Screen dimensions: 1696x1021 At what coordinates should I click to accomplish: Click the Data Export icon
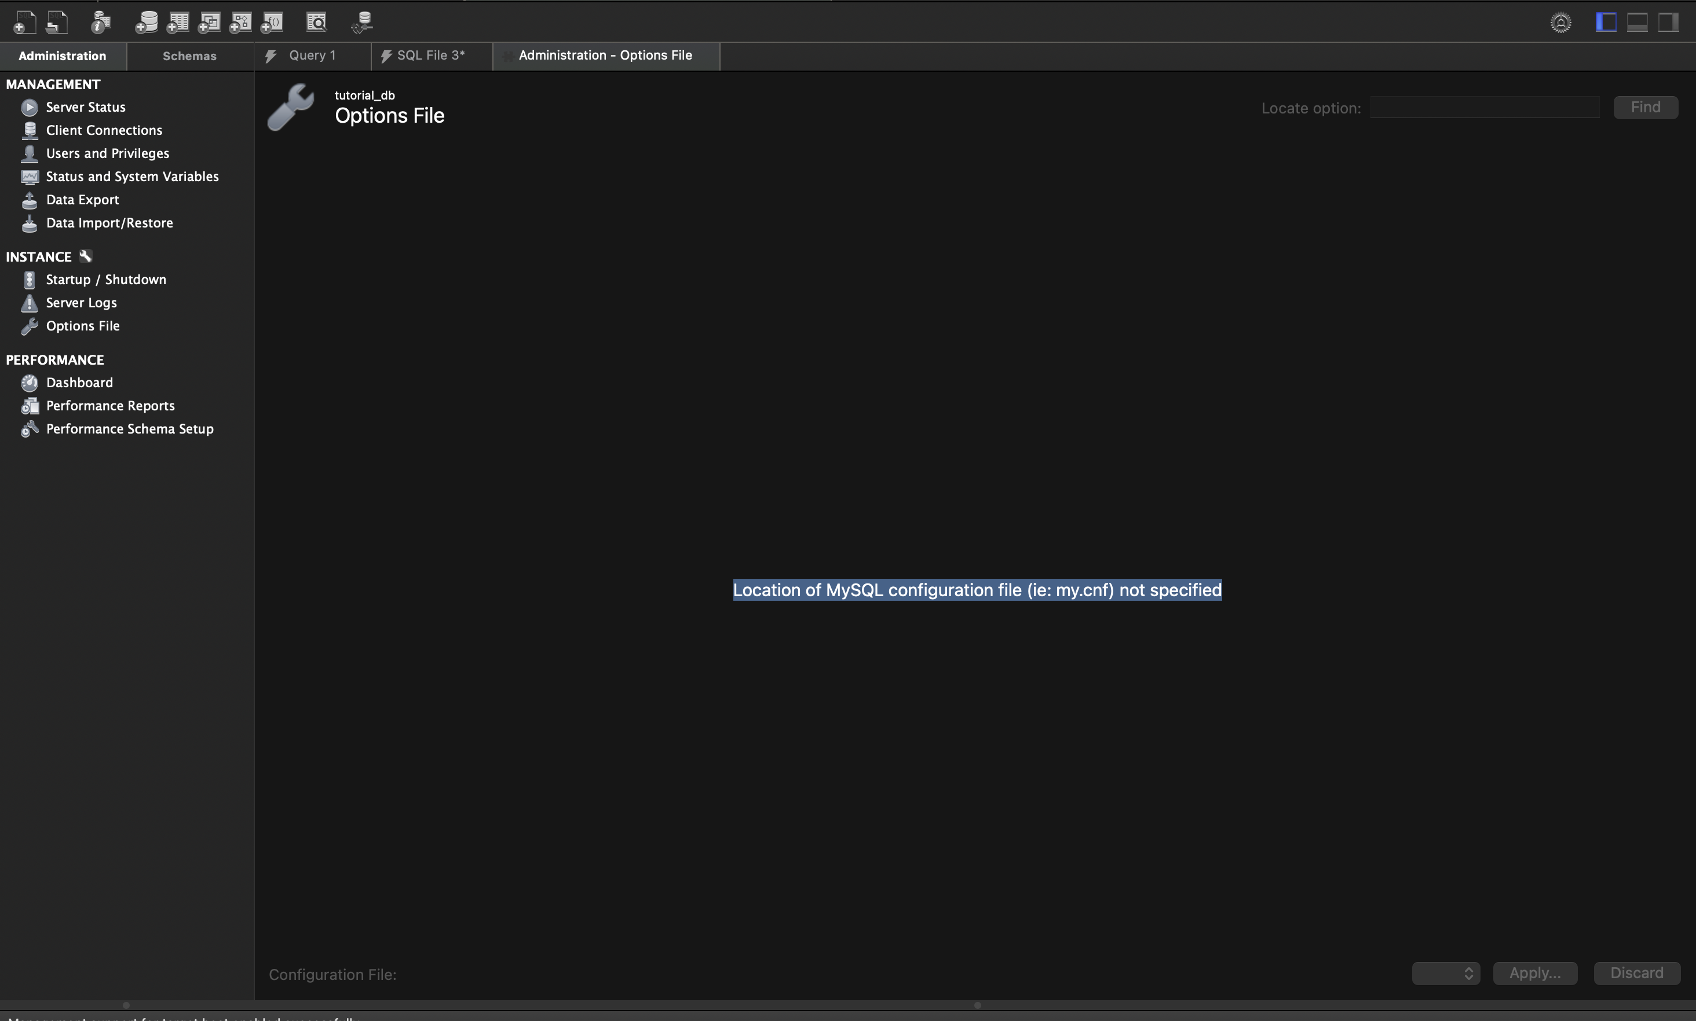(29, 200)
